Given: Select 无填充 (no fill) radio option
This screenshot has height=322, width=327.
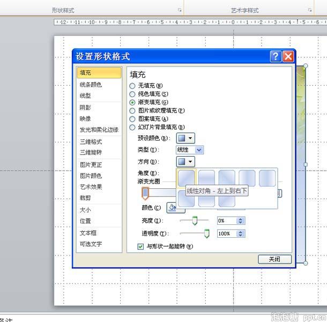Looking at the screenshot, I should pos(132,85).
